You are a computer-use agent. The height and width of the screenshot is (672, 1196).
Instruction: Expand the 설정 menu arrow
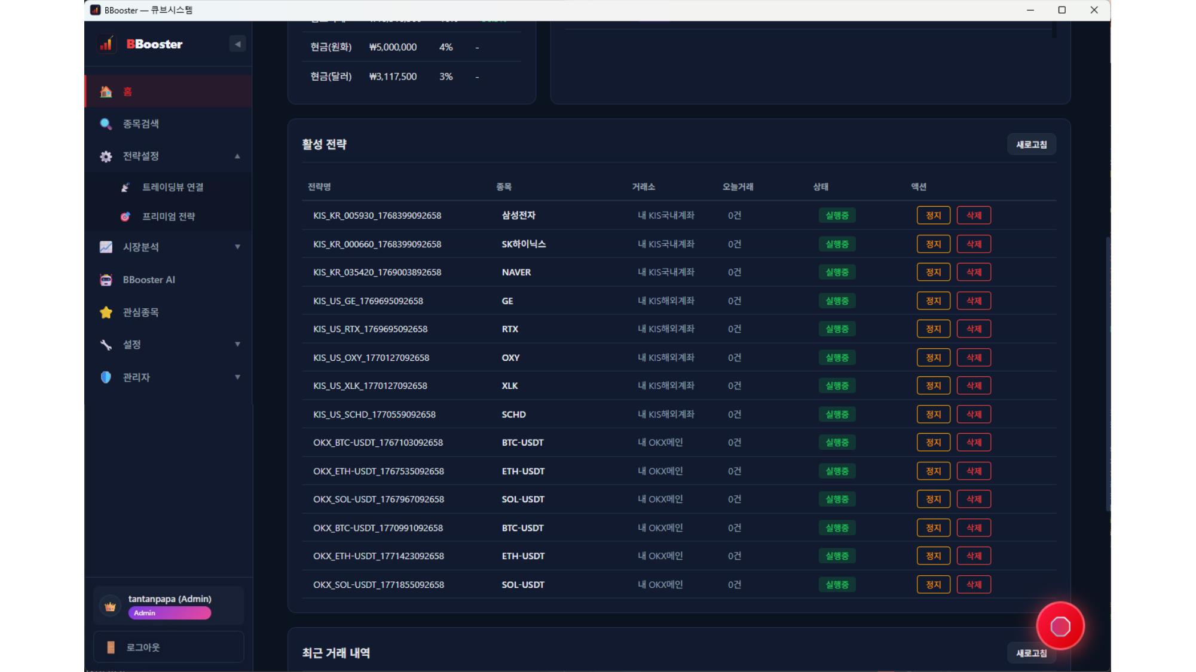tap(237, 345)
